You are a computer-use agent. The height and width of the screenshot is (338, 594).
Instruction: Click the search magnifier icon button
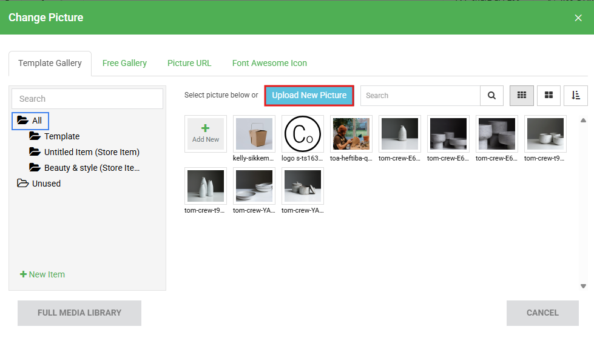pyautogui.click(x=491, y=96)
